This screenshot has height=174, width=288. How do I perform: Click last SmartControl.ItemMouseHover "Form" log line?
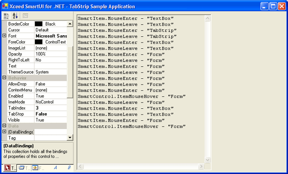click(131, 126)
